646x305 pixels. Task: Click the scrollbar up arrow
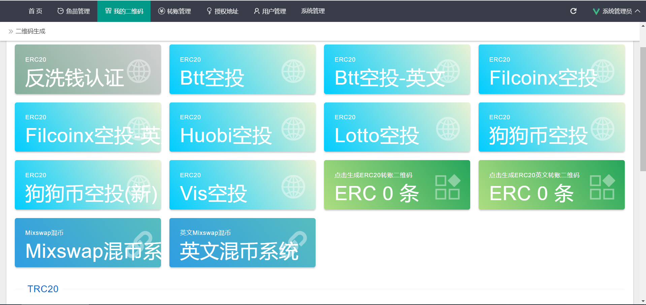643,26
